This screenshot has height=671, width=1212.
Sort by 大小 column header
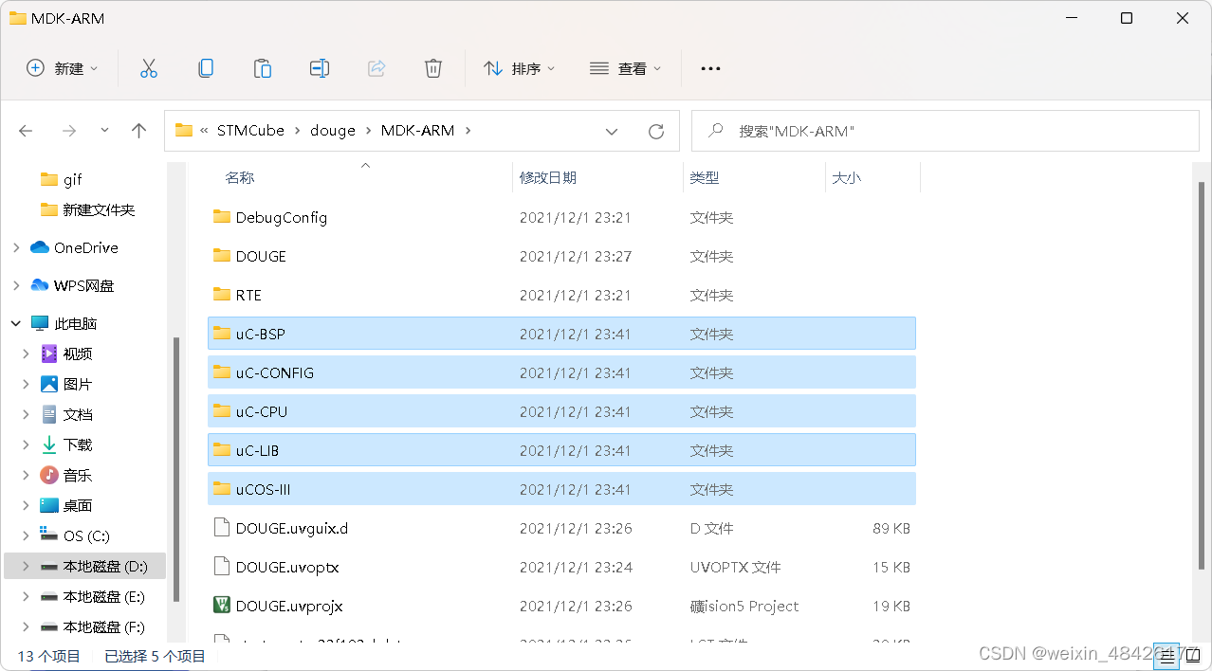[x=847, y=177]
